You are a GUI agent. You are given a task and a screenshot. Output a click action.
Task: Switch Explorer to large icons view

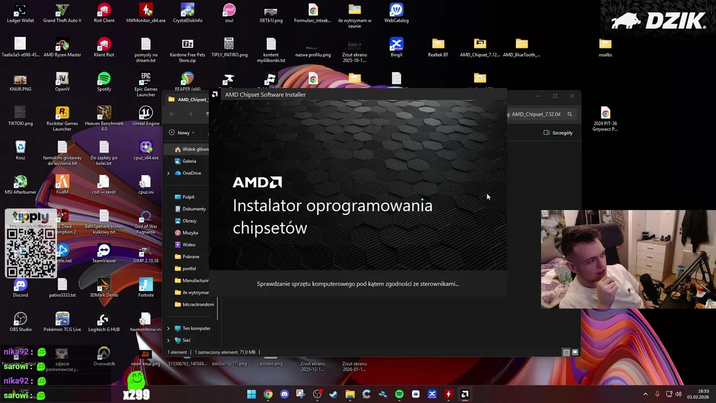tap(575, 352)
